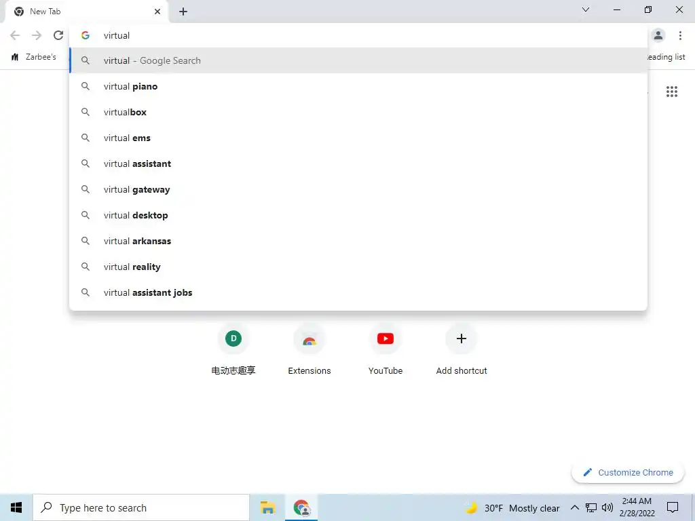Viewport: 695px width, 521px height.
Task: Choose the 'virtual desktop' suggestion
Action: tap(358, 215)
